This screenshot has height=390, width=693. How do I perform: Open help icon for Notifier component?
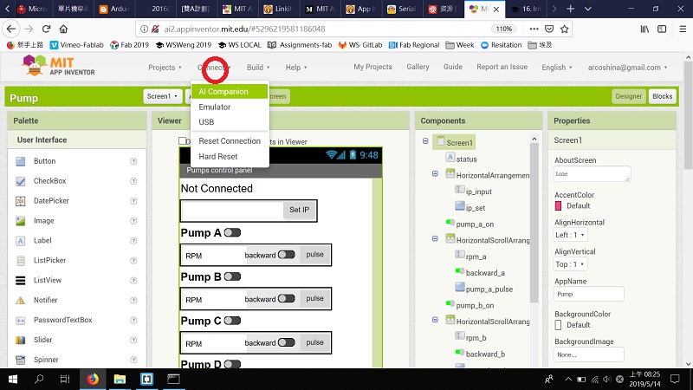pos(133,300)
